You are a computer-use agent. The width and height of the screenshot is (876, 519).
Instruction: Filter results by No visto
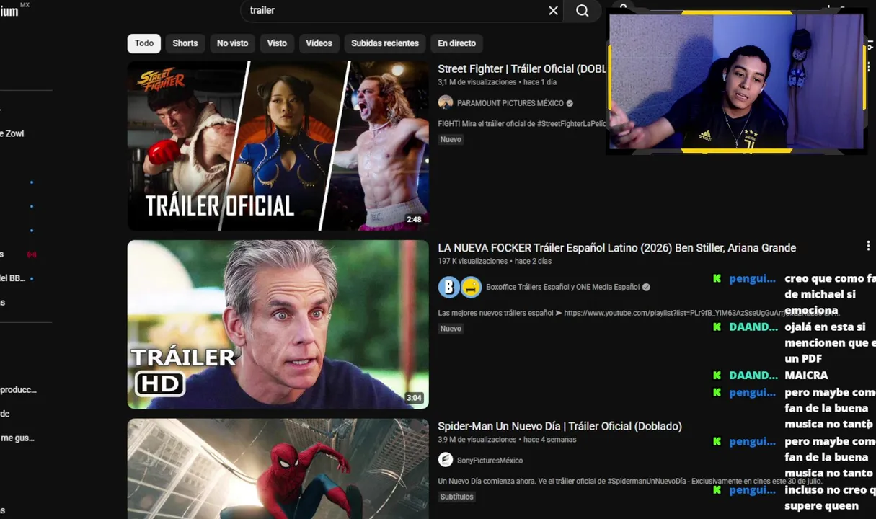(232, 43)
